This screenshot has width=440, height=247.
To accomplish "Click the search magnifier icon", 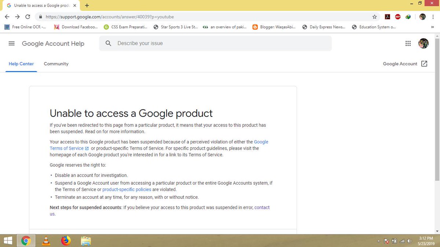I will tap(108, 43).
